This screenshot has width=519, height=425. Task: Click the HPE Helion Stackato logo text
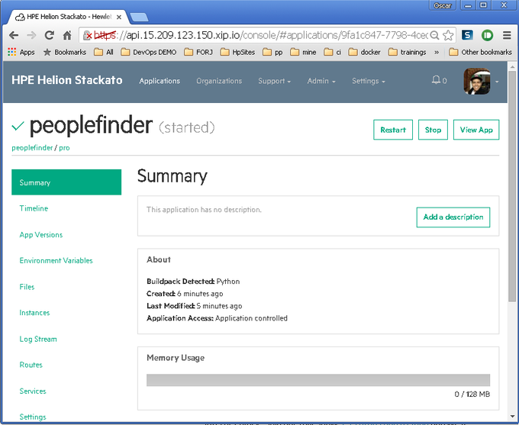tap(67, 80)
